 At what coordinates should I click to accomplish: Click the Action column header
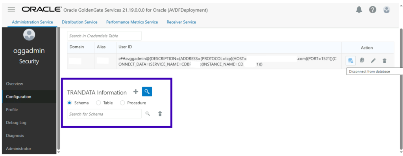[x=367, y=47]
